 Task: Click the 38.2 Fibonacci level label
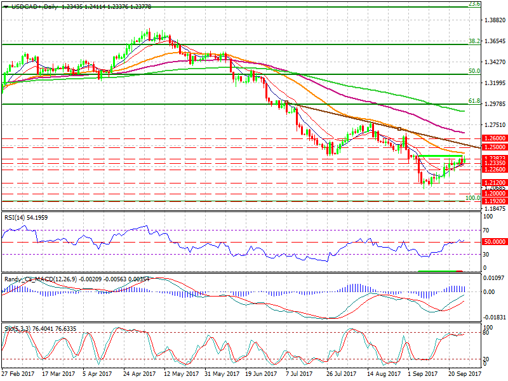click(x=473, y=41)
